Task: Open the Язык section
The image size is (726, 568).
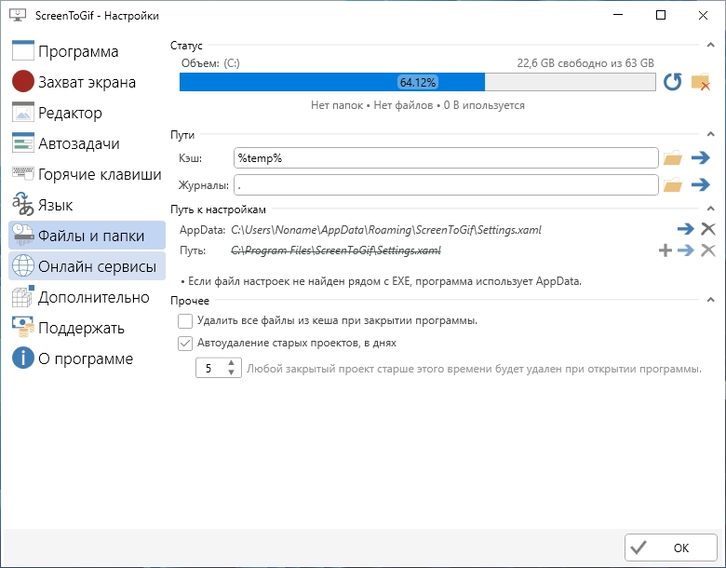Action: pos(87,204)
